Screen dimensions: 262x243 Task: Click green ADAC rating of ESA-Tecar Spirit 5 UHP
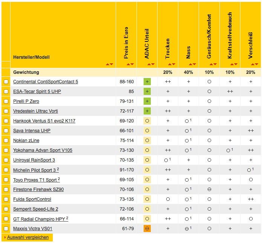147,91
